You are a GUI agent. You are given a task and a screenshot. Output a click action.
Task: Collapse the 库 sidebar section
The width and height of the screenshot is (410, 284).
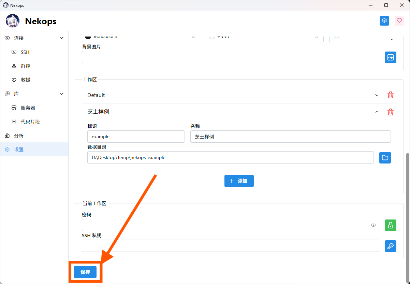(x=61, y=94)
